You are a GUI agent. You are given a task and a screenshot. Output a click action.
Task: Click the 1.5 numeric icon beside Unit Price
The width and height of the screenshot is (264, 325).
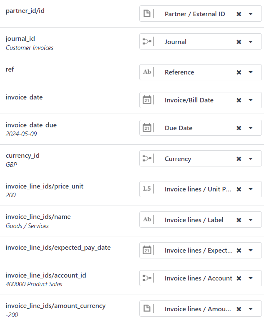pyautogui.click(x=147, y=189)
